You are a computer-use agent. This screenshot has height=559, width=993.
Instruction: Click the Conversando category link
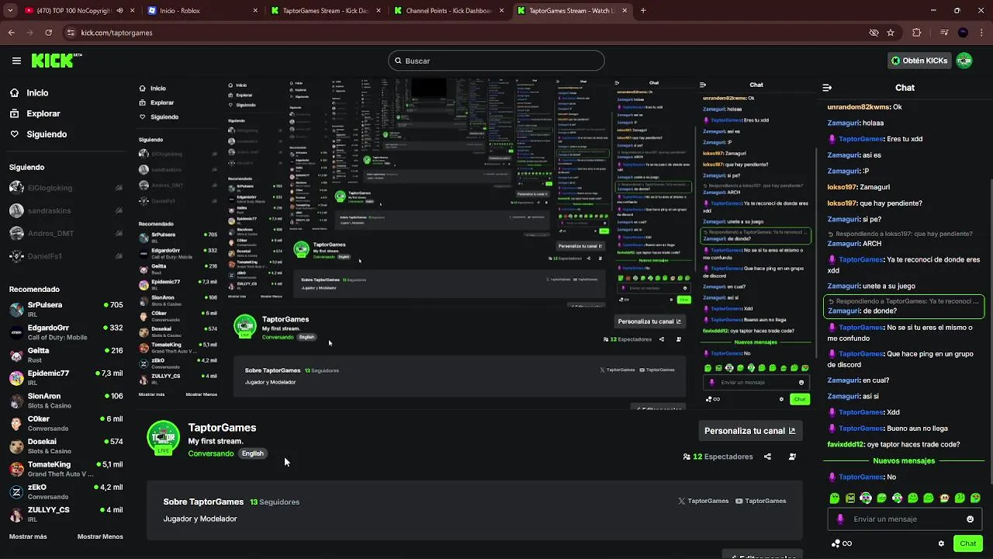[210, 453]
